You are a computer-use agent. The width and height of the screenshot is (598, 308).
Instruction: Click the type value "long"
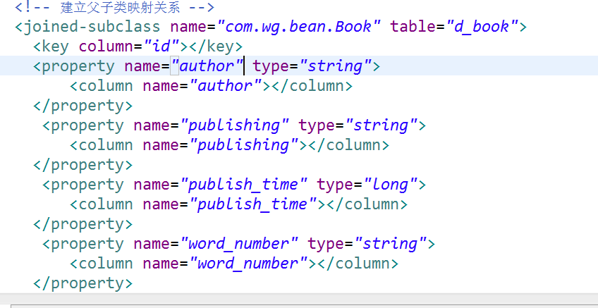point(391,185)
